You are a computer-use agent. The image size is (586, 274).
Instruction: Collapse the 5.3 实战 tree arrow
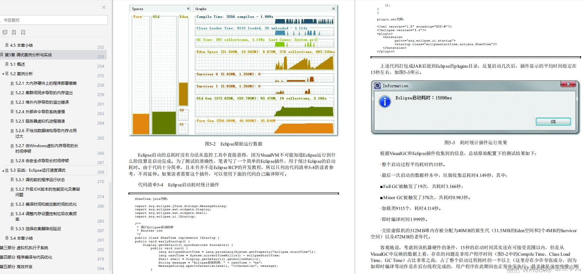click(x=3, y=170)
